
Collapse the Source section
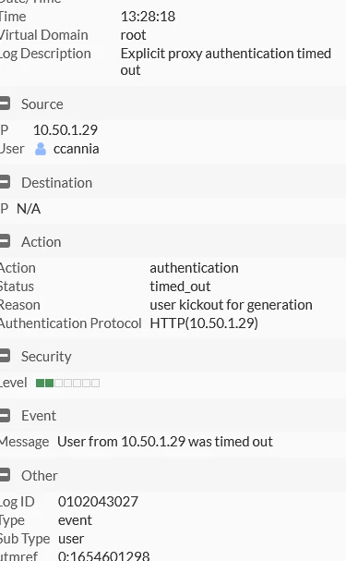click(5, 104)
